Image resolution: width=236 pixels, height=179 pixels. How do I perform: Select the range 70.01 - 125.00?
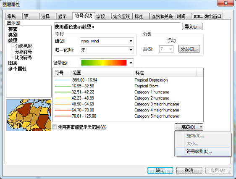coord(84,116)
